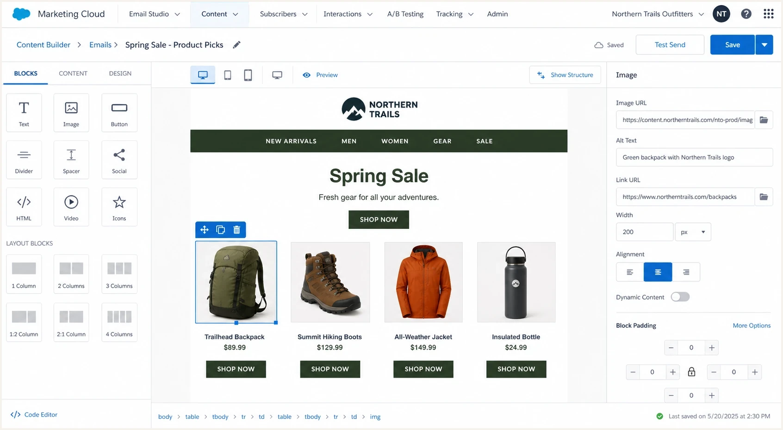This screenshot has height=430, width=783.
Task: Open the Save options arrow
Action: point(764,45)
